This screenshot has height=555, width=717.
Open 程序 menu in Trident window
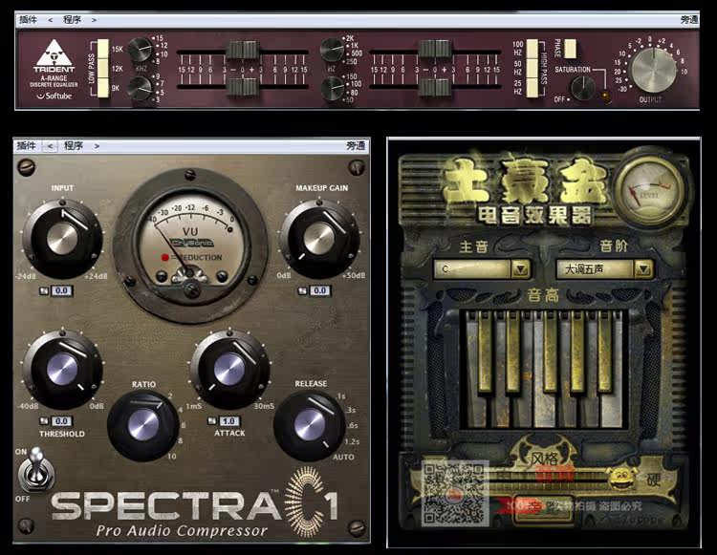pyautogui.click(x=73, y=20)
